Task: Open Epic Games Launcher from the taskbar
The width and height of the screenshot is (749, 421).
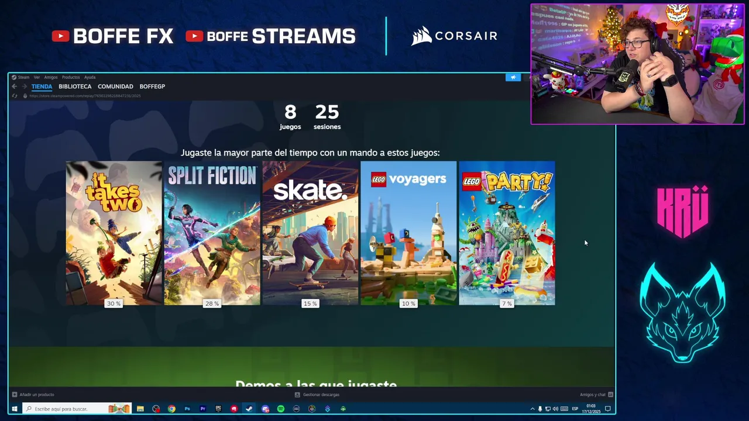Action: (x=218, y=409)
